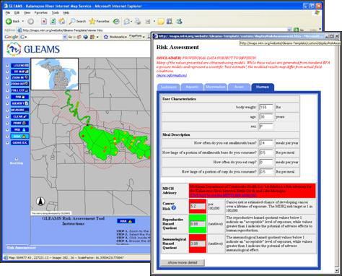
Task: Click the IE Home button
Action: coord(62,21)
